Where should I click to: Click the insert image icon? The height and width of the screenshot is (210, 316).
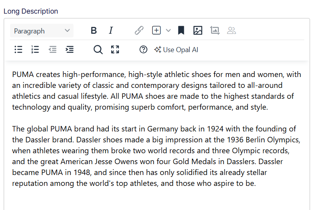(x=198, y=31)
